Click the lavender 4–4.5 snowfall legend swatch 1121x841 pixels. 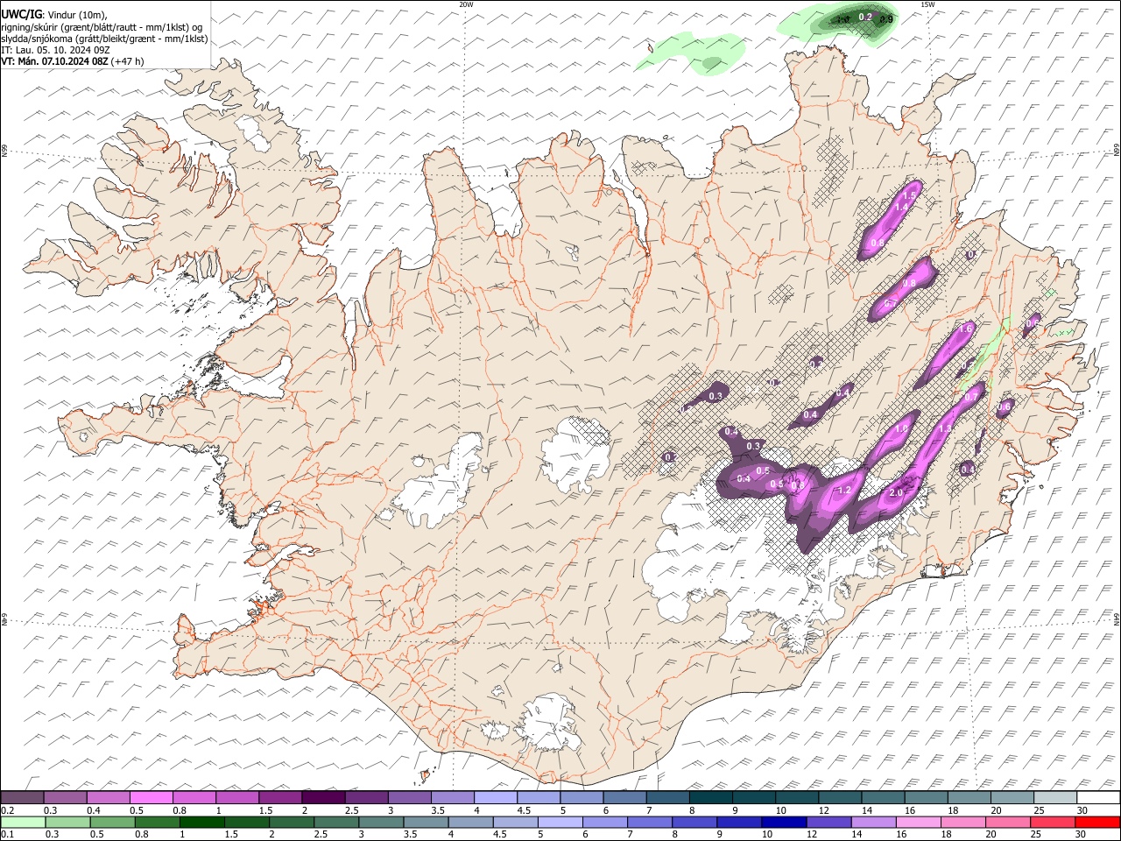point(496,798)
